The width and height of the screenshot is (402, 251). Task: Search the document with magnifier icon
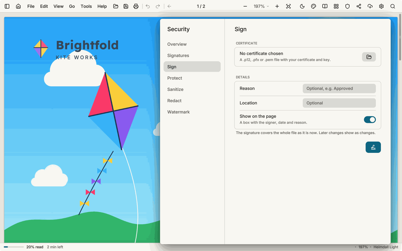(x=393, y=6)
